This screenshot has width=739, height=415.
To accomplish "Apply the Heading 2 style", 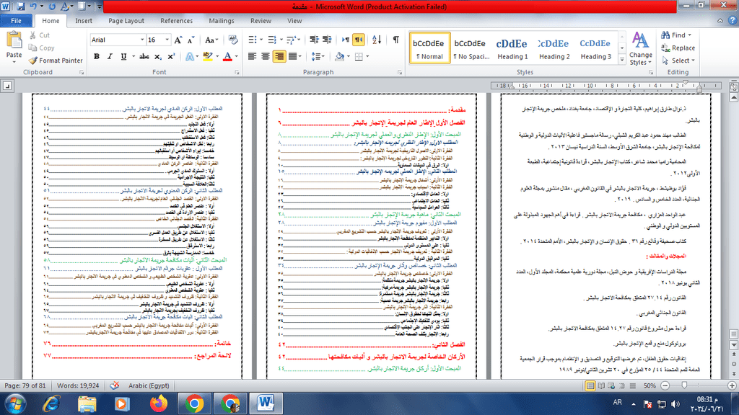I will pyautogui.click(x=554, y=48).
